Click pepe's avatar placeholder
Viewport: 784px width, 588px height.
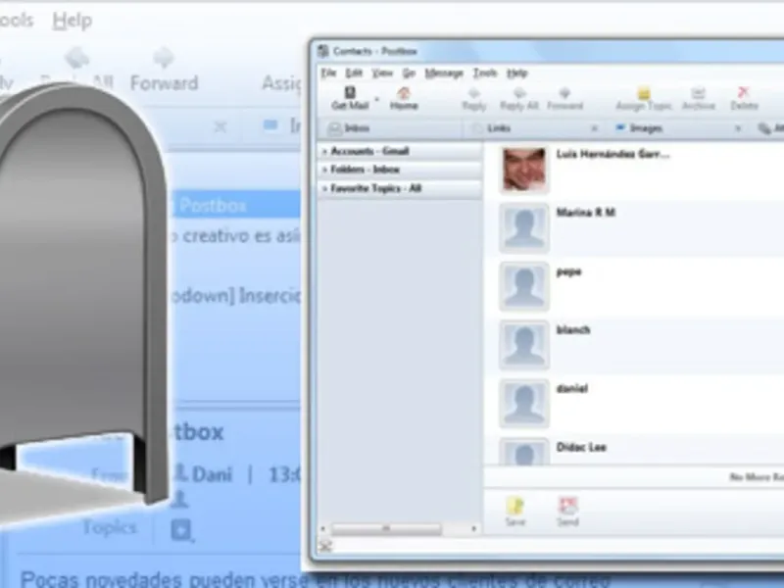coord(524,286)
